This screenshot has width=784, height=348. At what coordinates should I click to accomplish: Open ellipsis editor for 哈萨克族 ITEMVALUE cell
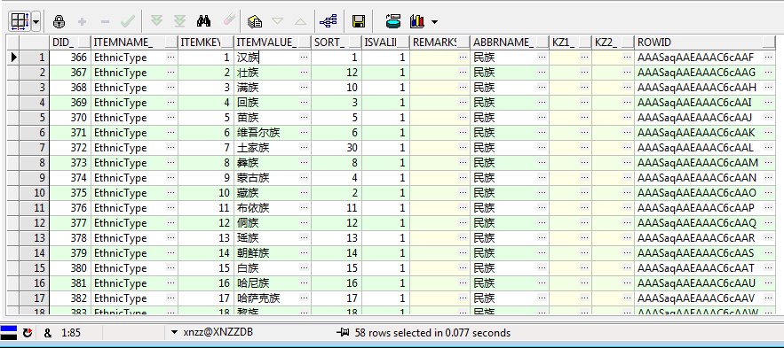click(x=304, y=298)
